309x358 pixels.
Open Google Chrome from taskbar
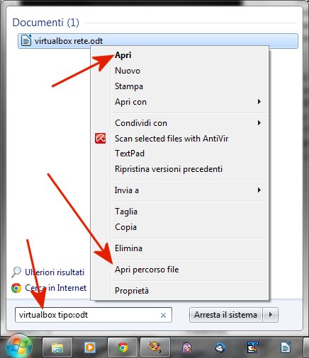click(123, 347)
